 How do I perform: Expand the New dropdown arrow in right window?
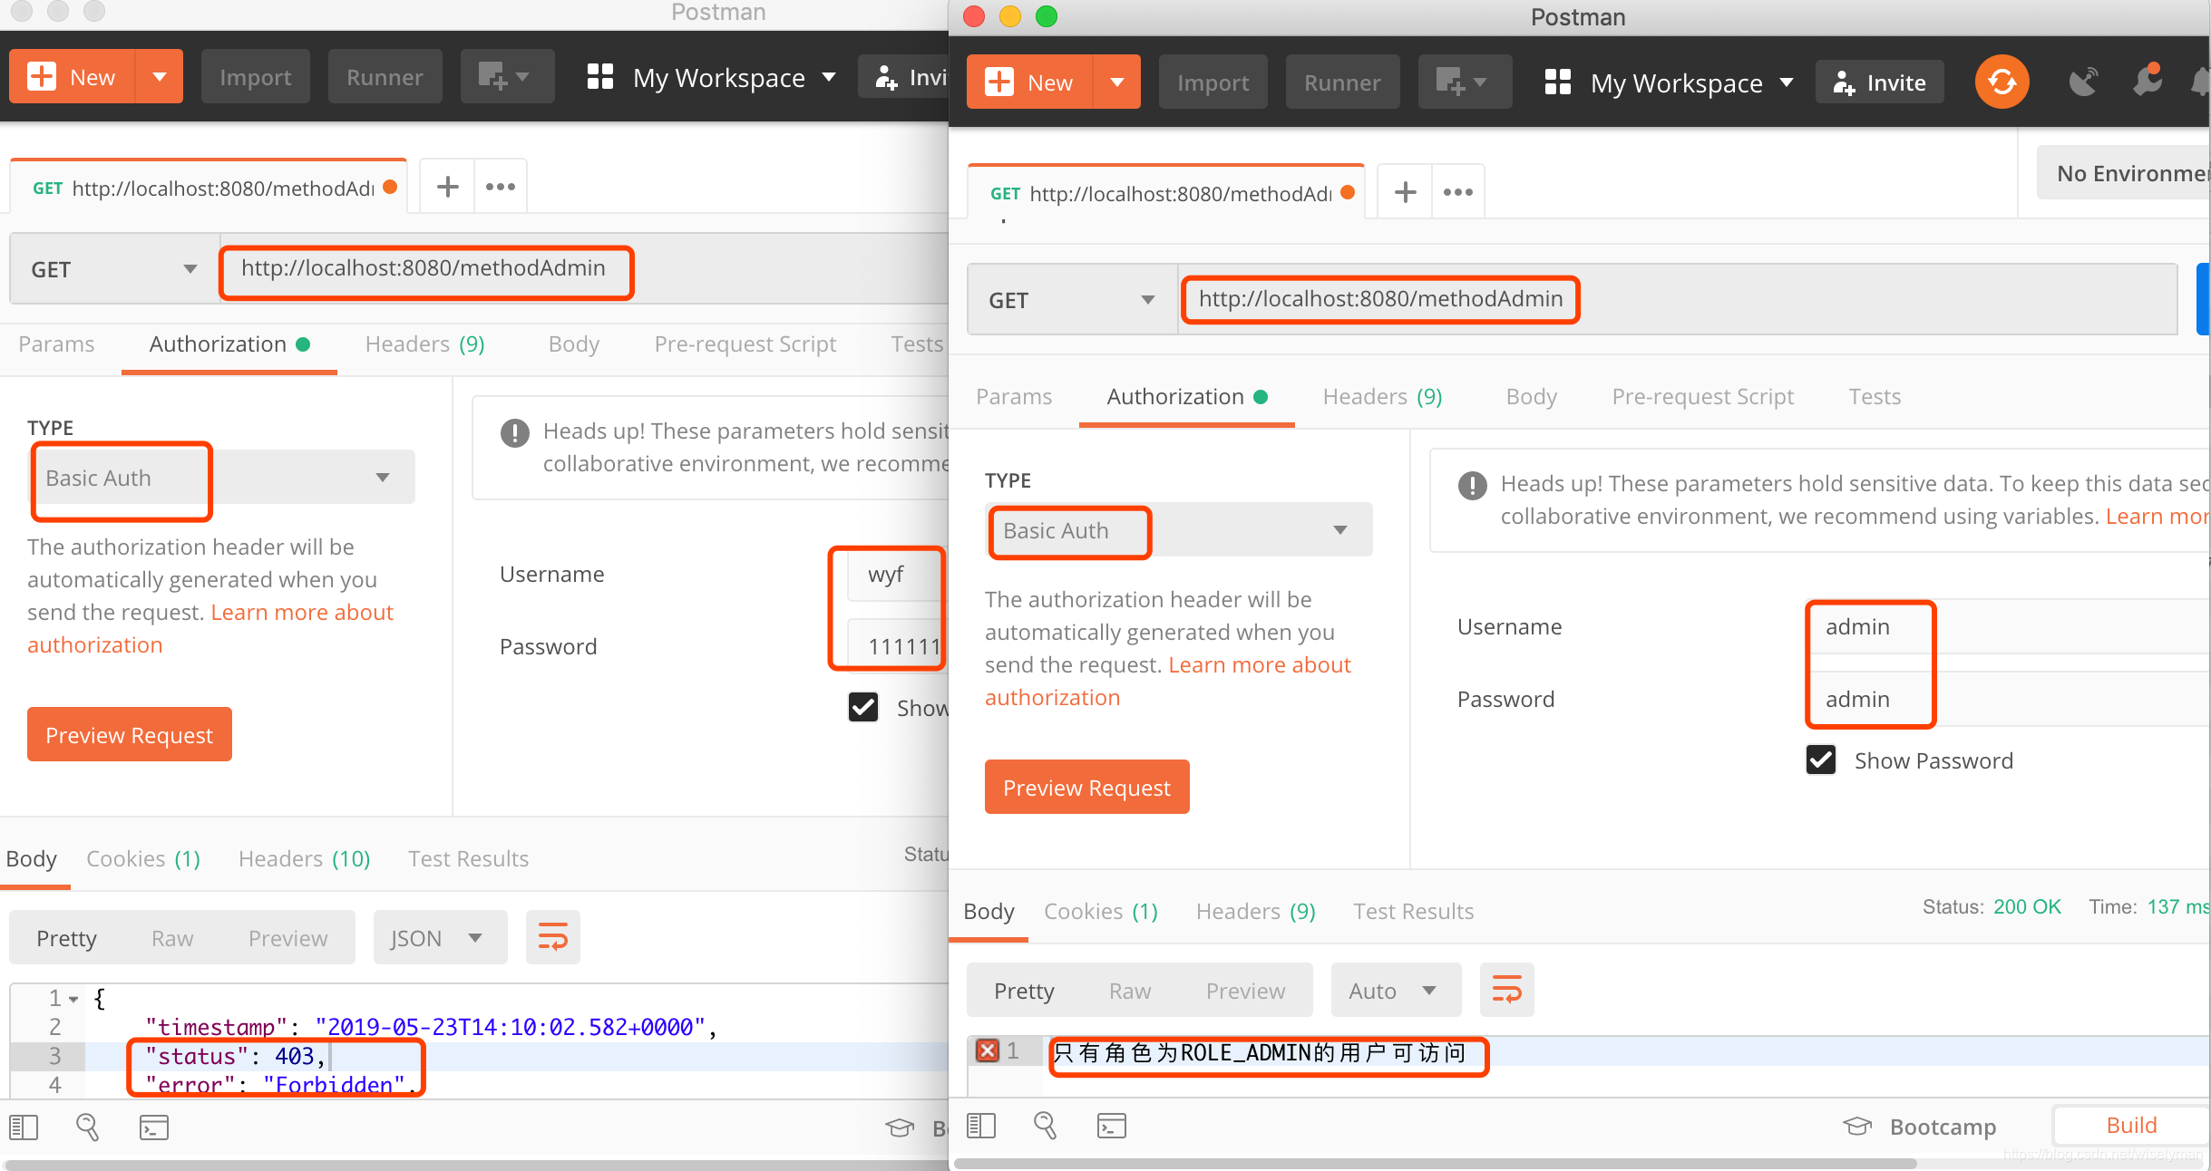pos(1117,82)
